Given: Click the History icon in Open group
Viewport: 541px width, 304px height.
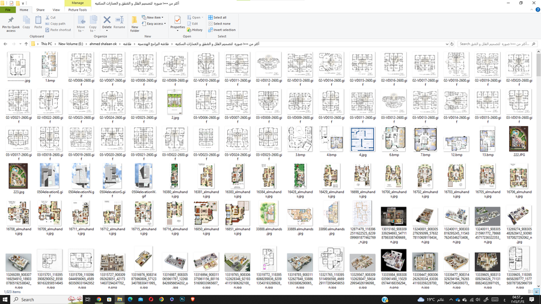Looking at the screenshot, I should tap(195, 30).
